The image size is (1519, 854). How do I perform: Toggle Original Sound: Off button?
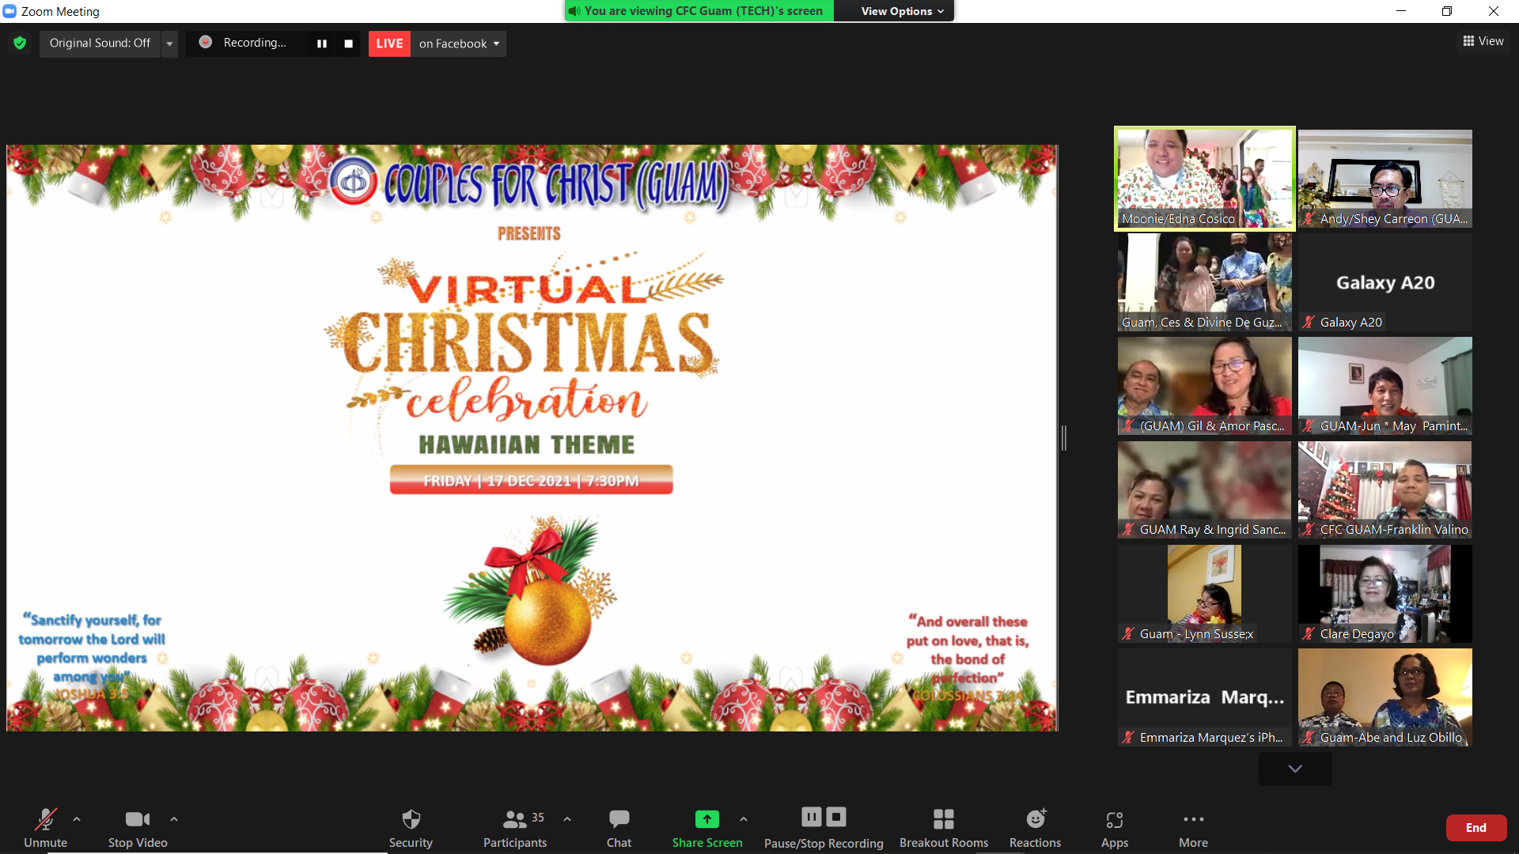tap(100, 43)
